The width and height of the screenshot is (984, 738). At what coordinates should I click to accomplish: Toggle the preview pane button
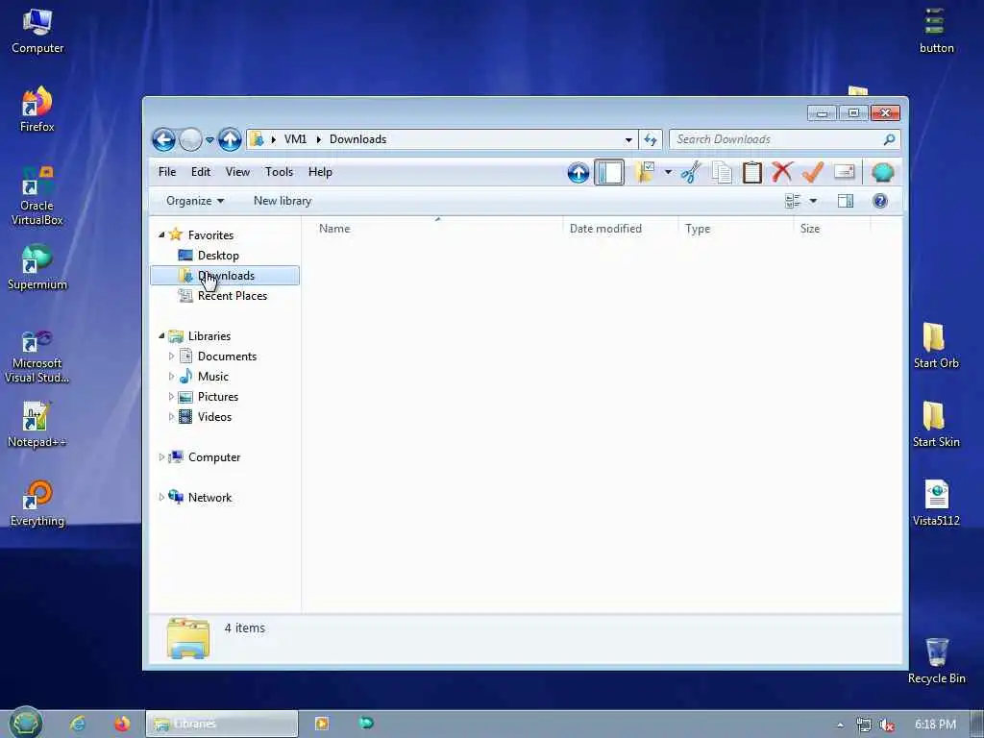click(x=846, y=201)
